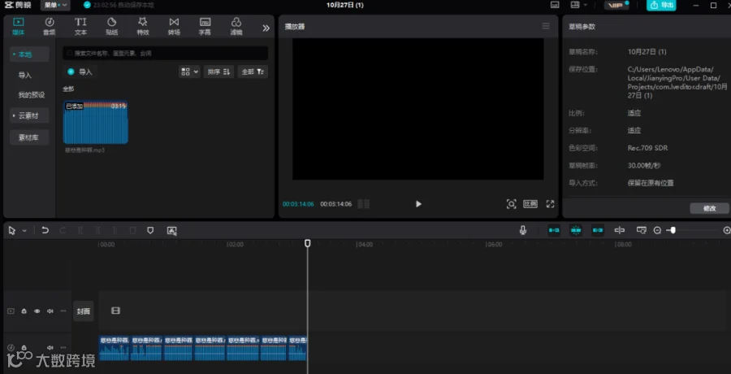The width and height of the screenshot is (731, 374).
Task: Lock the audio track
Action: point(24,347)
